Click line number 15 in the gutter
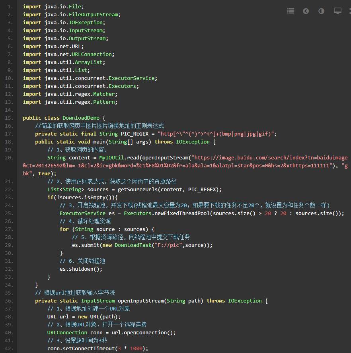This screenshot has width=351, height=353. [x=9, y=118]
